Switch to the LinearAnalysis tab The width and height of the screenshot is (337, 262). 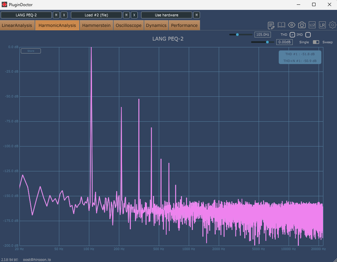coord(17,25)
